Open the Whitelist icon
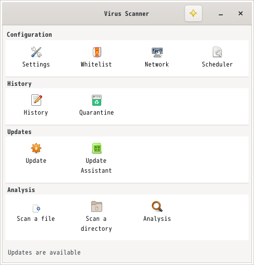Viewport: 254px width, 265px height. point(97,52)
